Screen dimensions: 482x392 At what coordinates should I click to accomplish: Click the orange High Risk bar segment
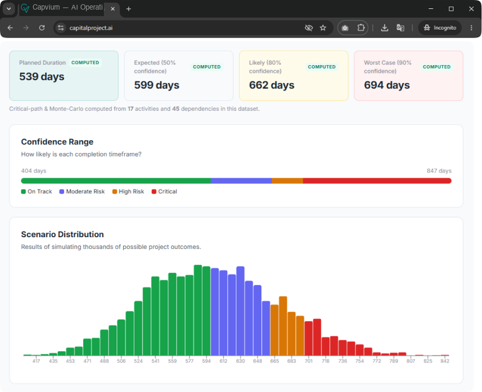288,181
